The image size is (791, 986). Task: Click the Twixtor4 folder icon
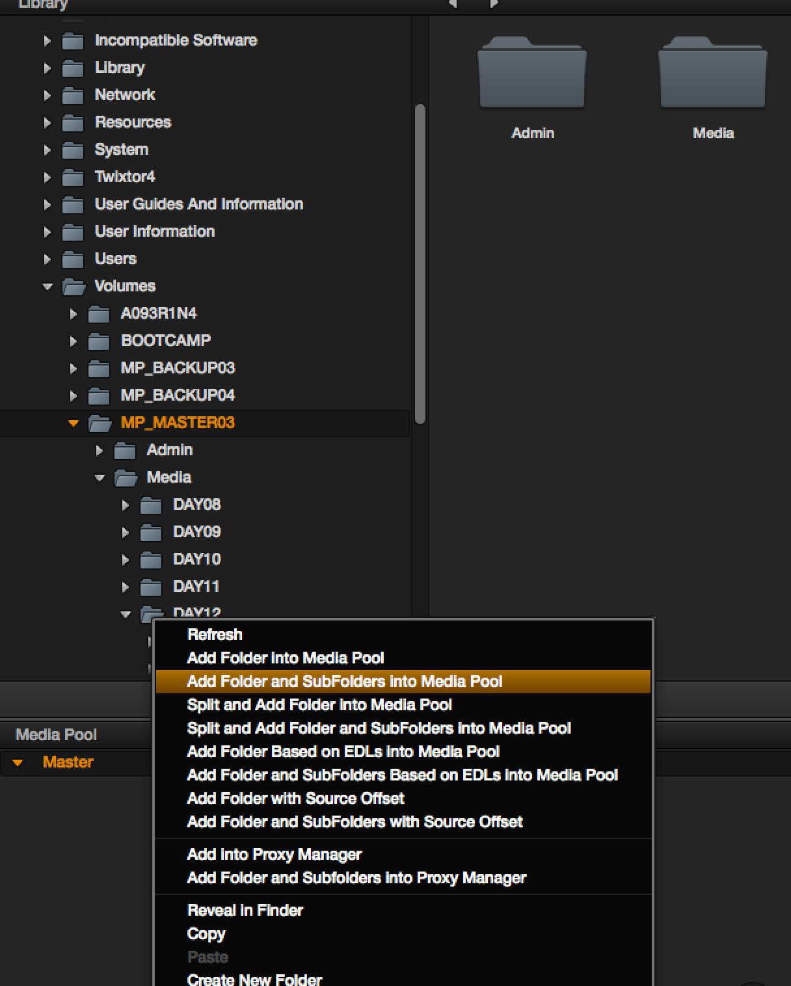(73, 178)
